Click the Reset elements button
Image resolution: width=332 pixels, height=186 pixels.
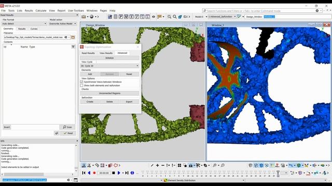click(129, 74)
